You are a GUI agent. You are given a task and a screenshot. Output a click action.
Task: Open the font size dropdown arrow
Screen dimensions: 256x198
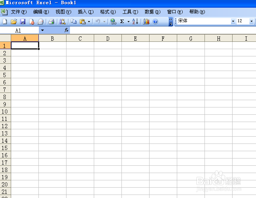tap(251, 21)
